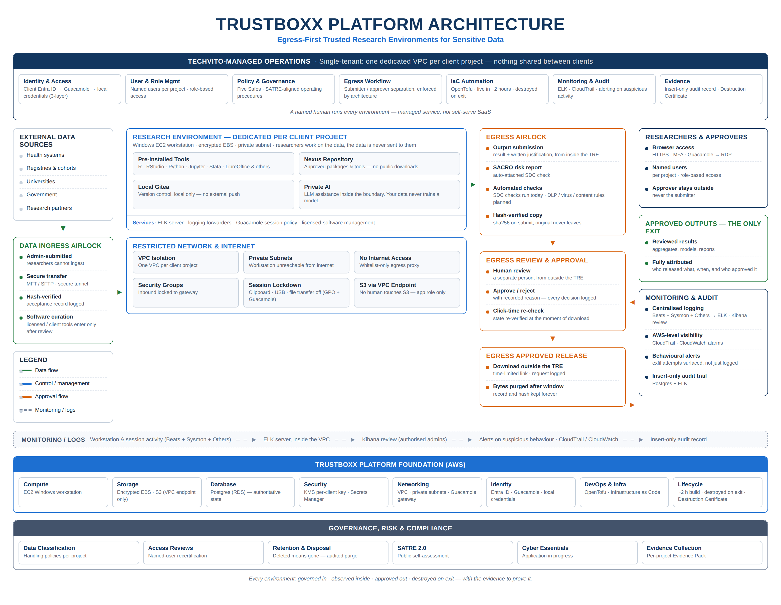The width and height of the screenshot is (781, 605).
Task: Click the Techvito-Managed Operations header bar
Action: click(390, 61)
